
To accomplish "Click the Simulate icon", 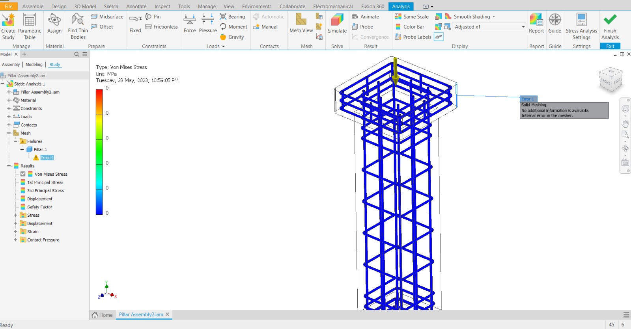I will pyautogui.click(x=337, y=20).
